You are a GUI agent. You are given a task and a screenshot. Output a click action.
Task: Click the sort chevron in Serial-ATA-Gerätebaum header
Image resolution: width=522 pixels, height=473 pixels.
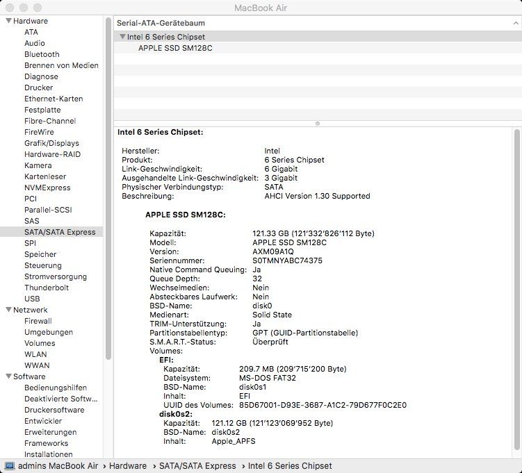516,23
